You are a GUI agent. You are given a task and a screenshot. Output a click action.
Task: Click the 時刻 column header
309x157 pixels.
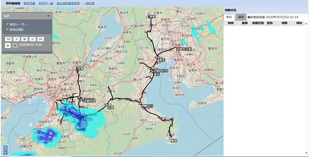tap(231, 23)
